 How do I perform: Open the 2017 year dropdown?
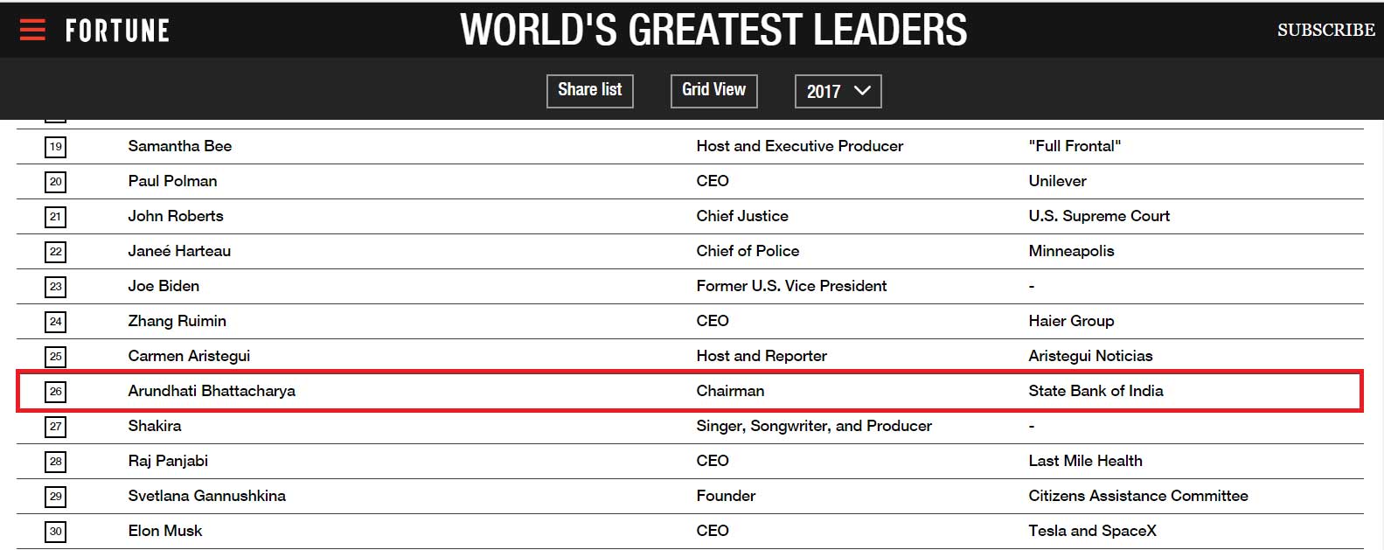click(838, 91)
